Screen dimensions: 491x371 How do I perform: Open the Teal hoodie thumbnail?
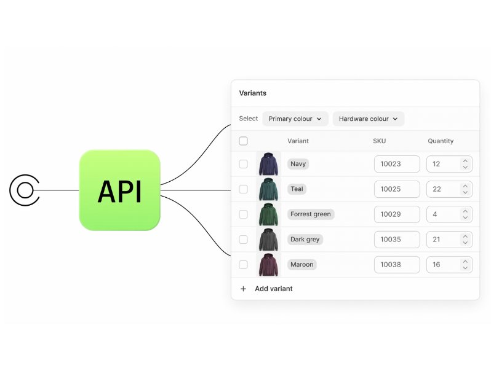pos(268,189)
